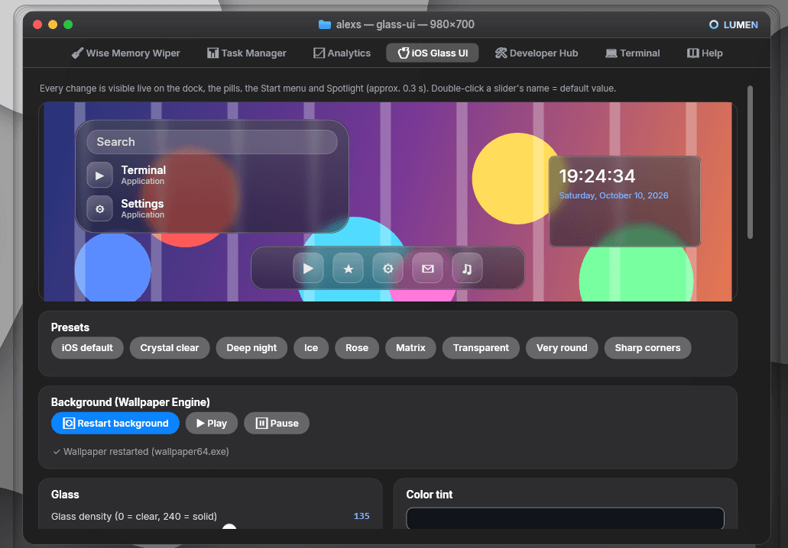Click the star icon in the preview dock
This screenshot has height=548, width=788.
[x=348, y=269]
